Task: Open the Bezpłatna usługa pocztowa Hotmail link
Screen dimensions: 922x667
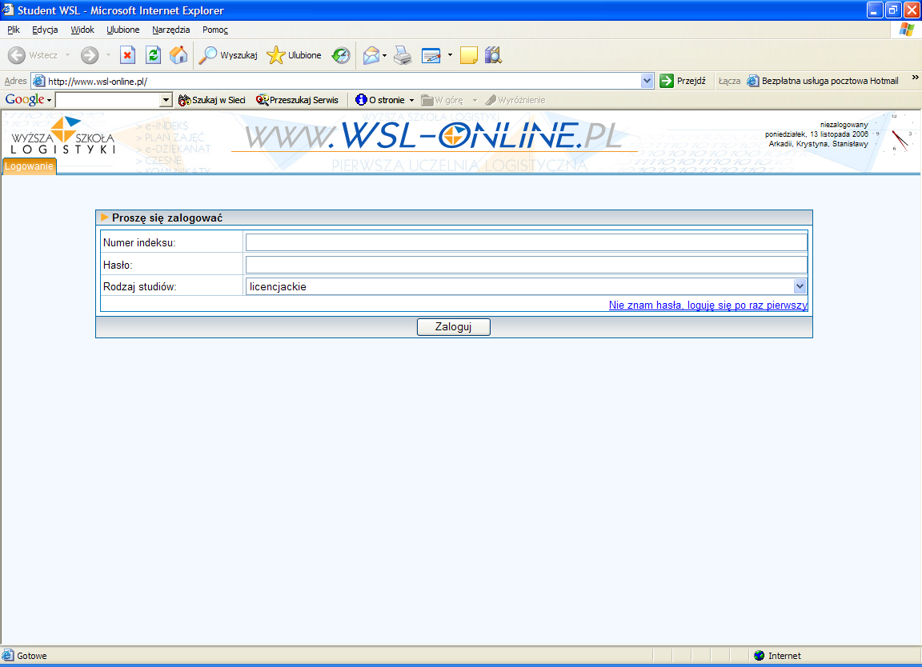Action: [x=824, y=81]
